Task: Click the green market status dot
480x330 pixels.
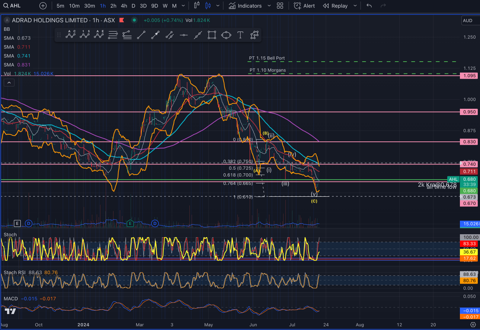Action: point(134,20)
